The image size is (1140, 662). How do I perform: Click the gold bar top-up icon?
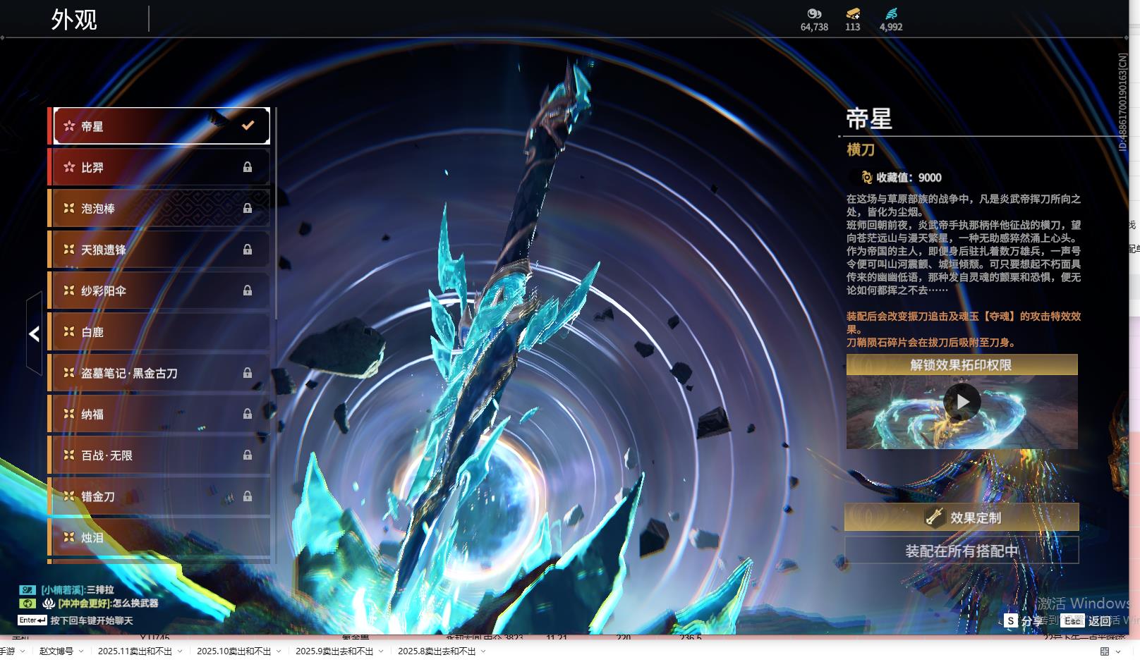point(853,13)
